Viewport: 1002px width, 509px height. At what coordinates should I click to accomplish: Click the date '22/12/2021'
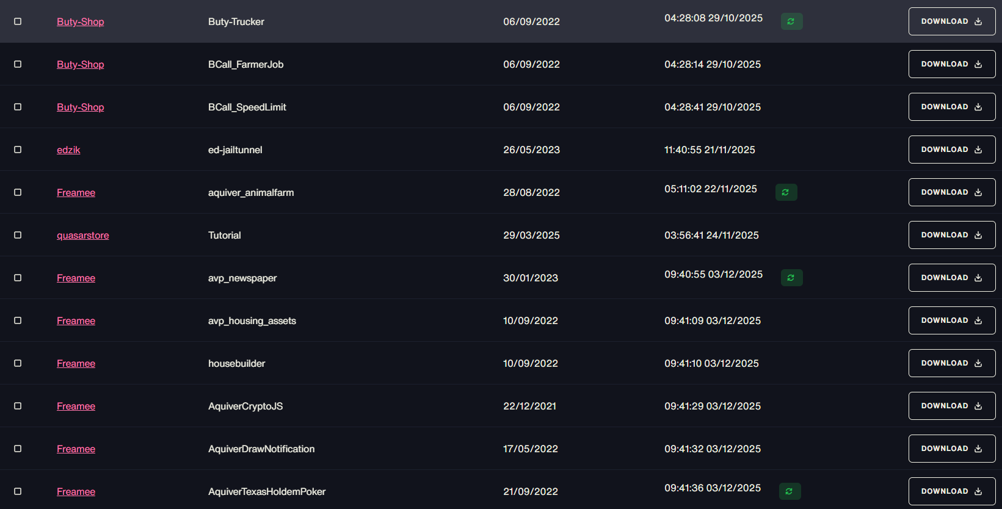click(x=529, y=406)
